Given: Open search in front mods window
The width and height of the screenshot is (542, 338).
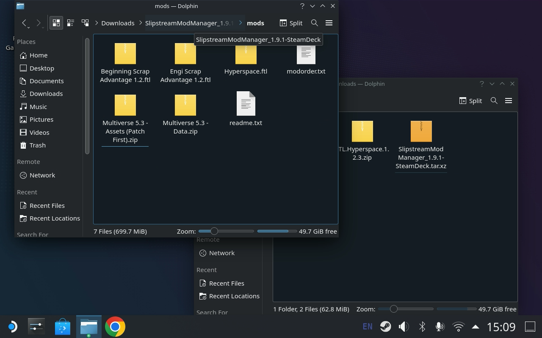Looking at the screenshot, I should click(x=315, y=23).
